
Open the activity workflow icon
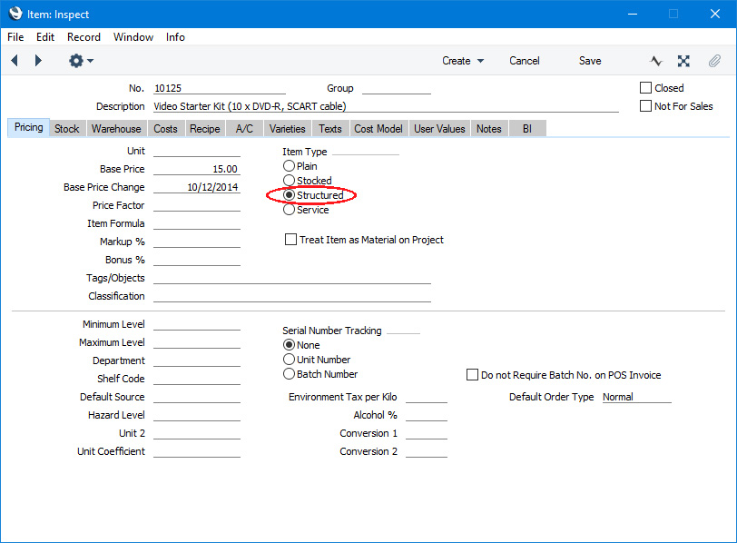click(x=656, y=61)
